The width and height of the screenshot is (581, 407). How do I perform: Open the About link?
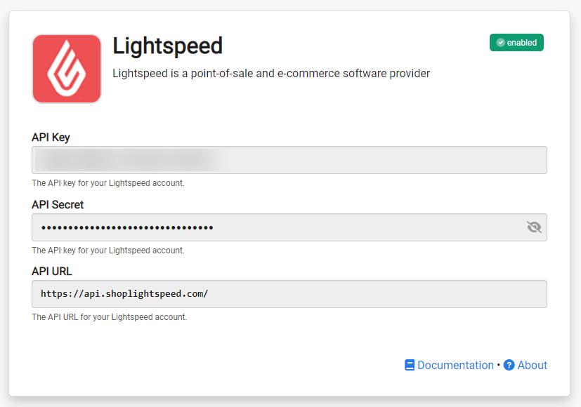tap(532, 365)
